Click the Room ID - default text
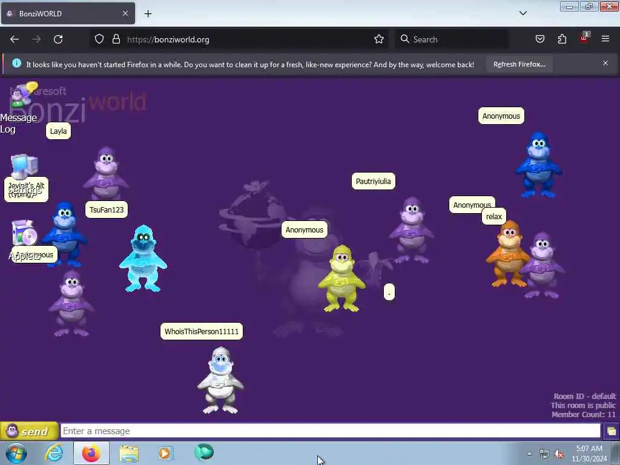620x465 pixels. [x=584, y=396]
